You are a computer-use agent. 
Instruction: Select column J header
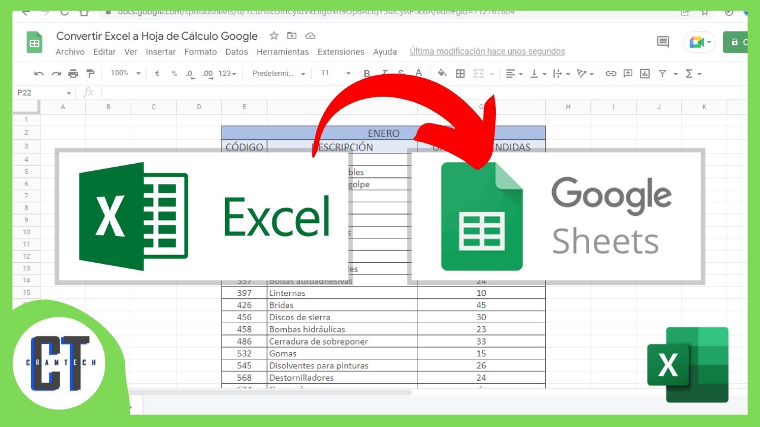coord(659,107)
